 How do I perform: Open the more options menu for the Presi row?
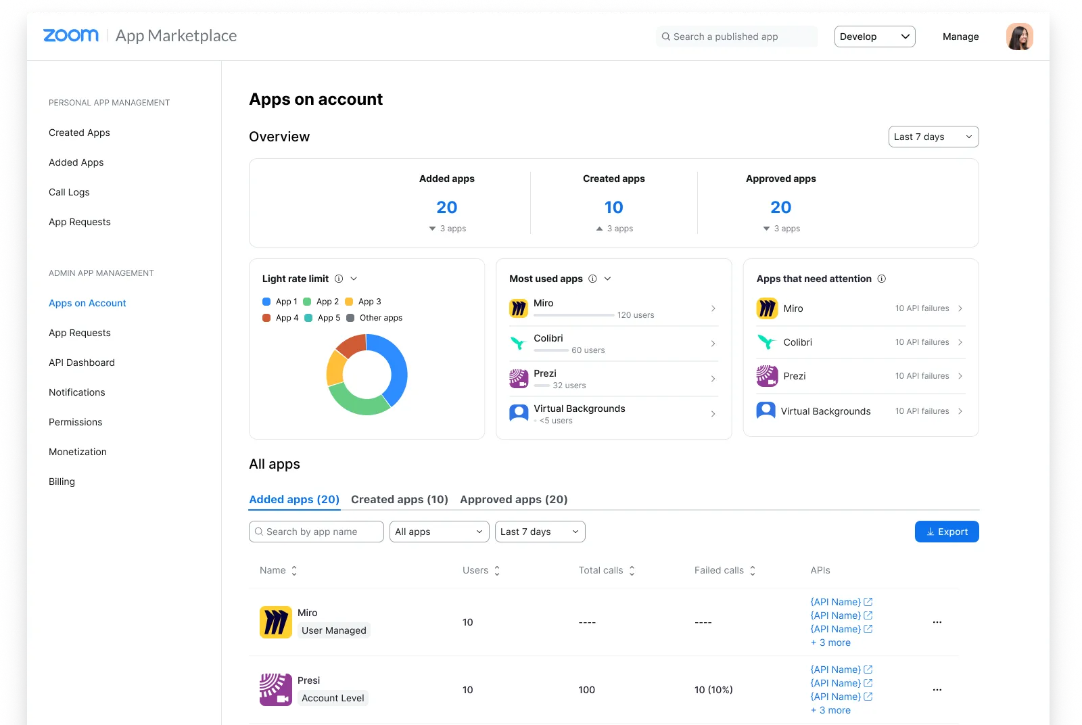click(937, 690)
